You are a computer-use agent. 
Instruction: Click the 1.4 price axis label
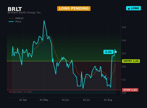coord(124,40)
